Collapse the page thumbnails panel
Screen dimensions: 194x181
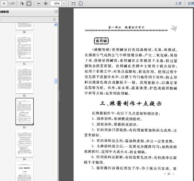[56, 12]
